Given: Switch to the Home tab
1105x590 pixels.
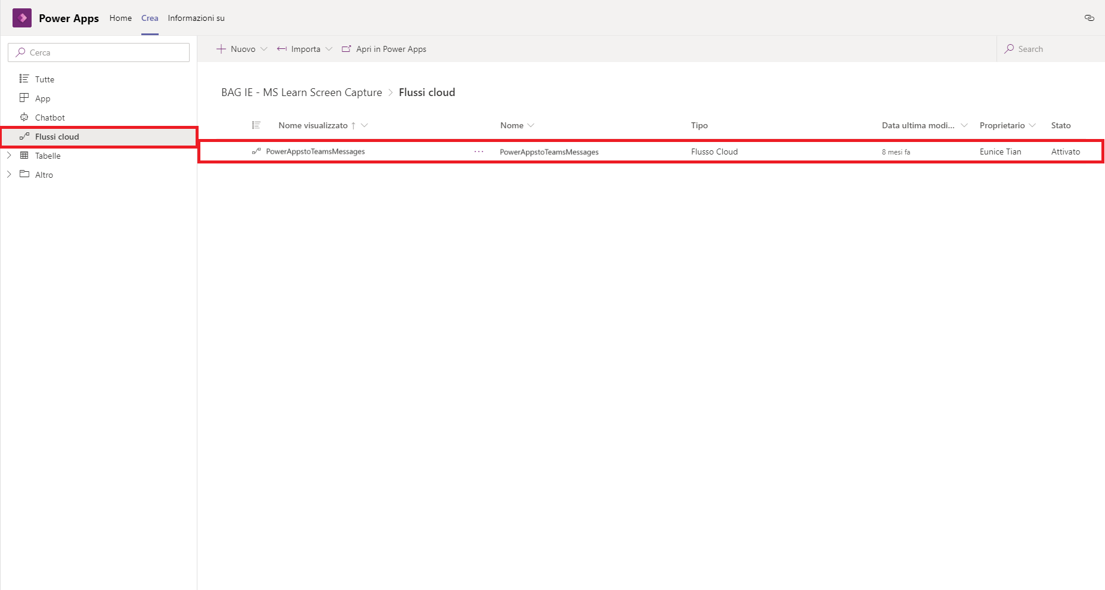Looking at the screenshot, I should point(120,18).
